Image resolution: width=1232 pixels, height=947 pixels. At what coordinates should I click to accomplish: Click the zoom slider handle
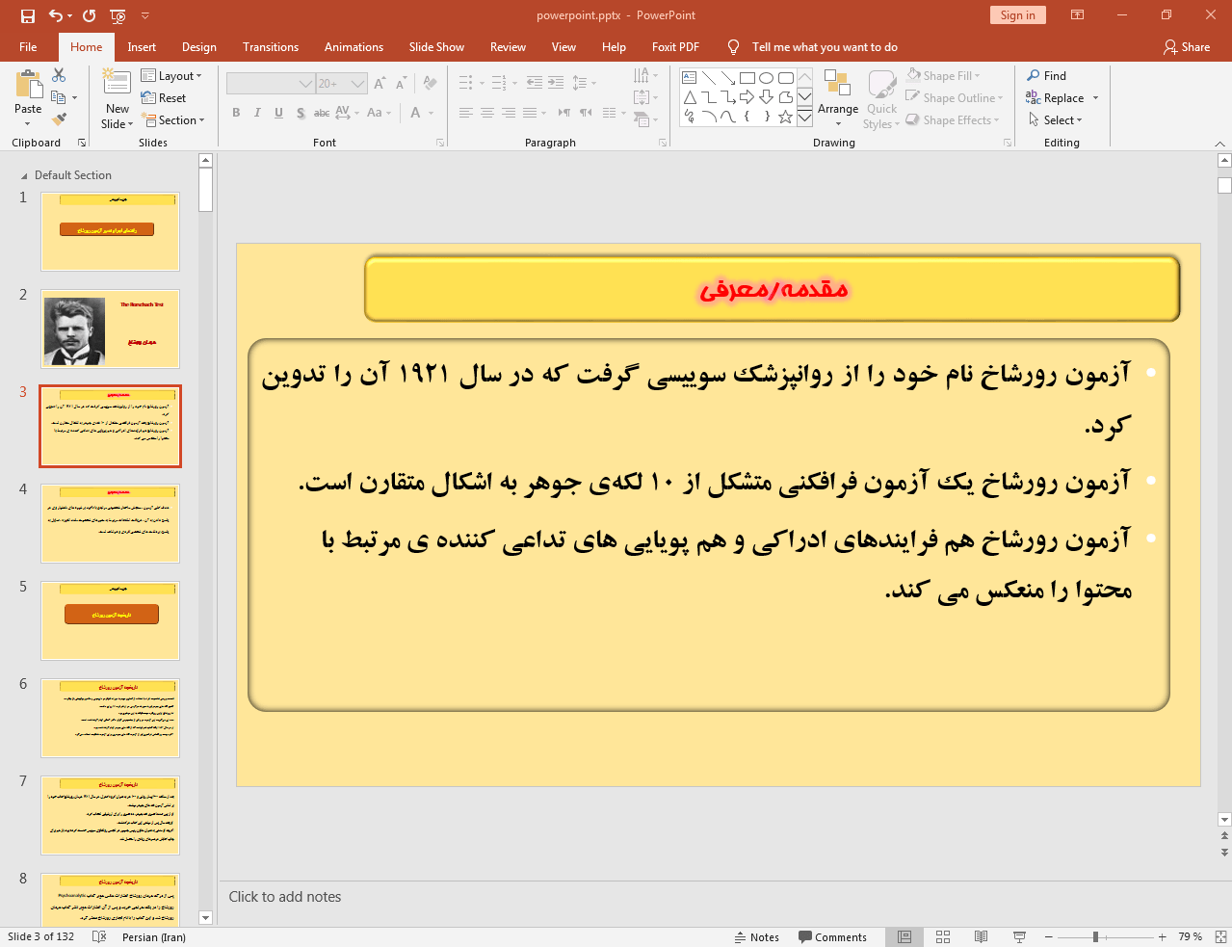[1095, 936]
